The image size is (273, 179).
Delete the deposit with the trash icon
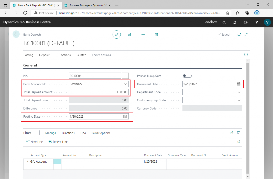click(156, 34)
